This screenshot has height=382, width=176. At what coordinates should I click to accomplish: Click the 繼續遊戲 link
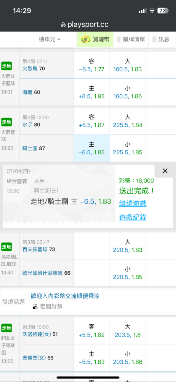coord(133,204)
